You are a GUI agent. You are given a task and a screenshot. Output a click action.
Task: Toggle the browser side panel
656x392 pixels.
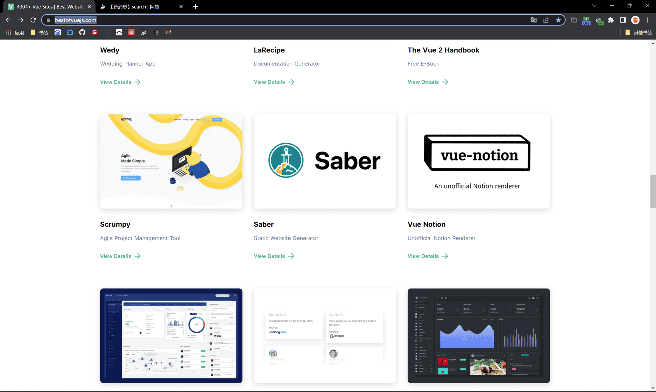click(x=623, y=20)
